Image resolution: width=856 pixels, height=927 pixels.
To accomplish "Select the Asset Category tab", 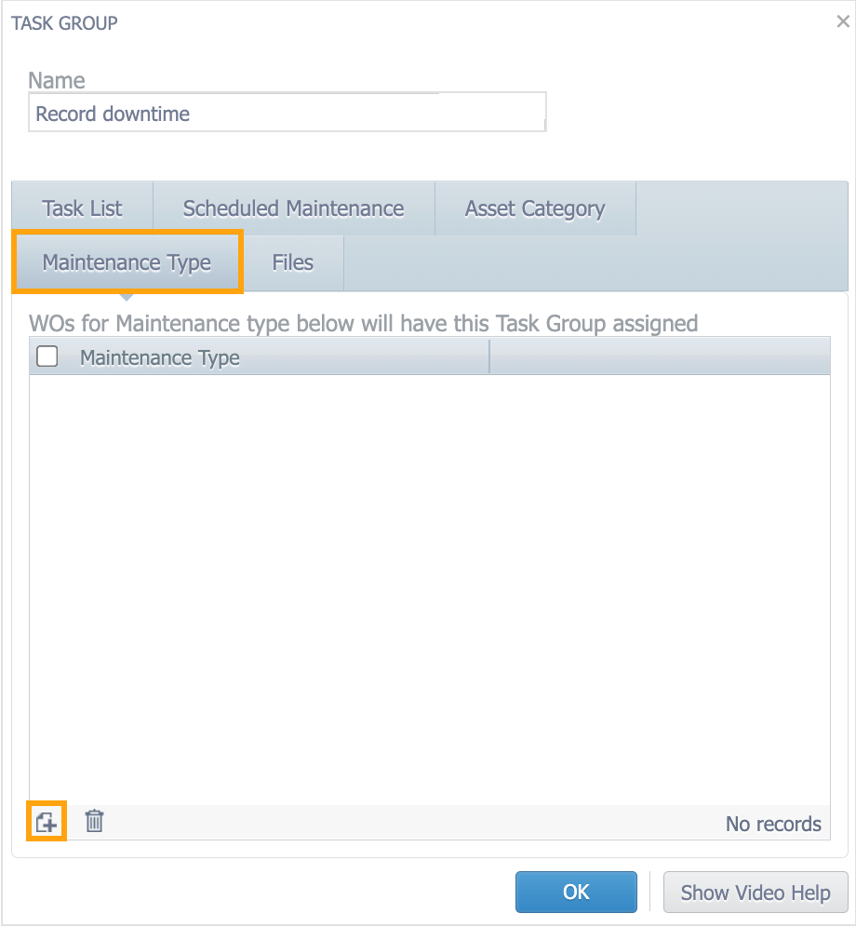I will point(535,208).
